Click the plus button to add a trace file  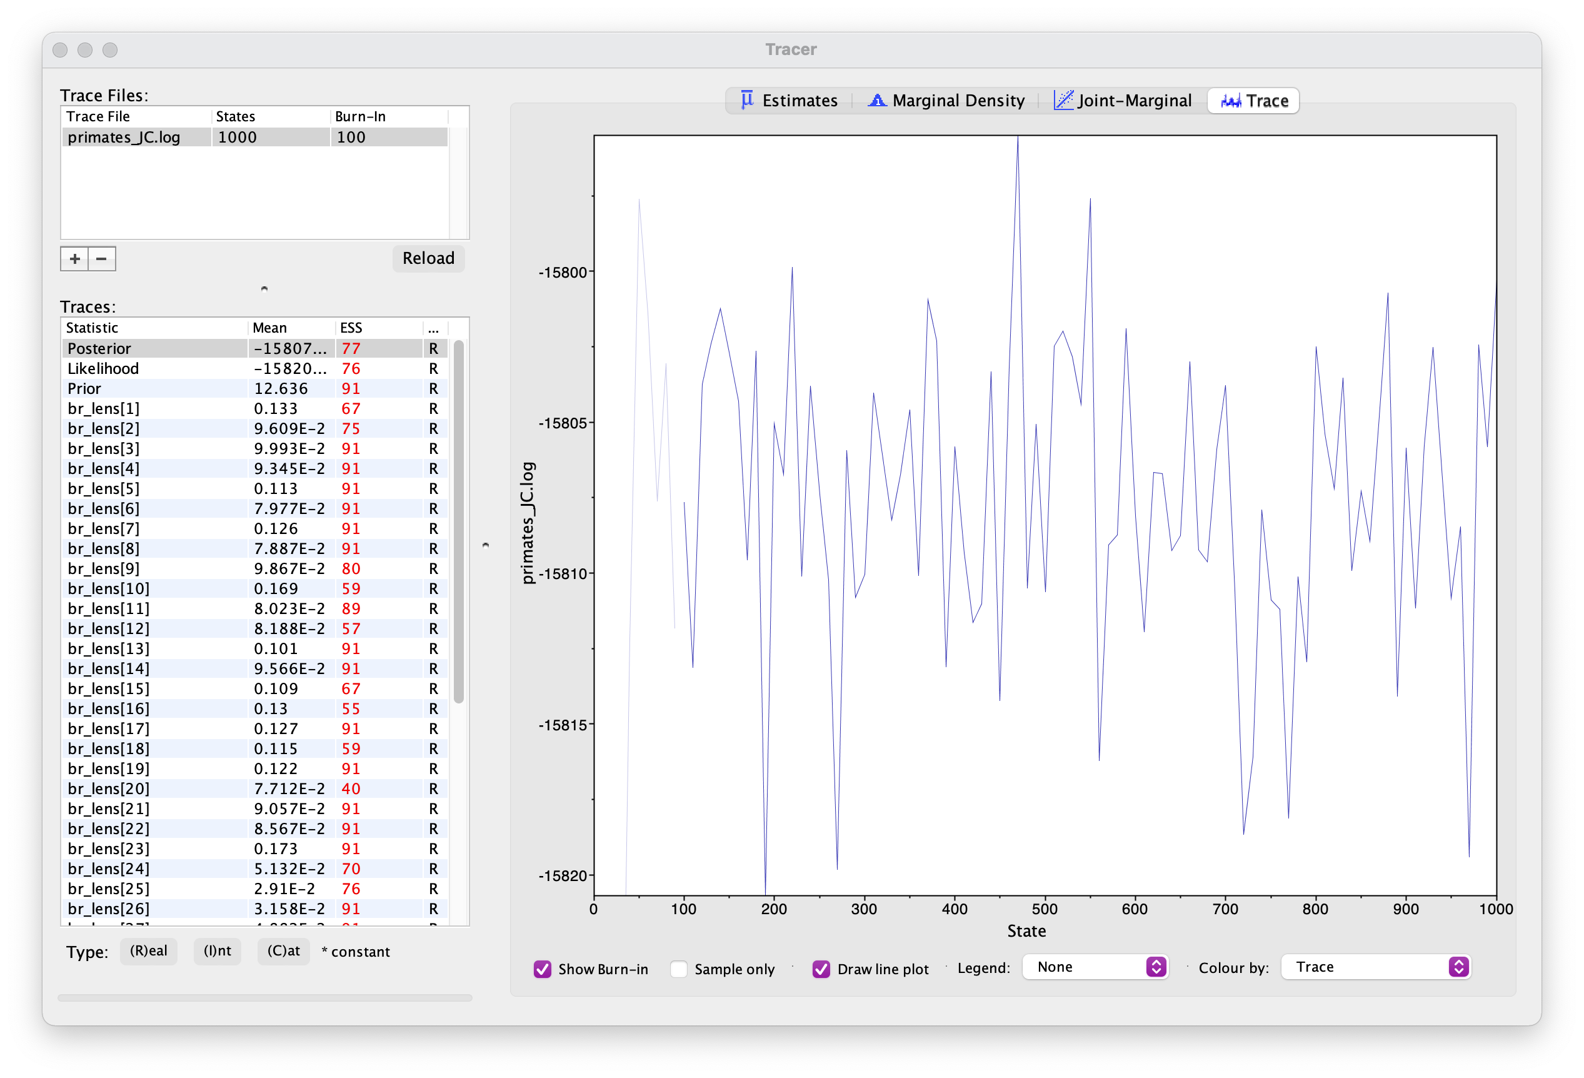pos(74,259)
